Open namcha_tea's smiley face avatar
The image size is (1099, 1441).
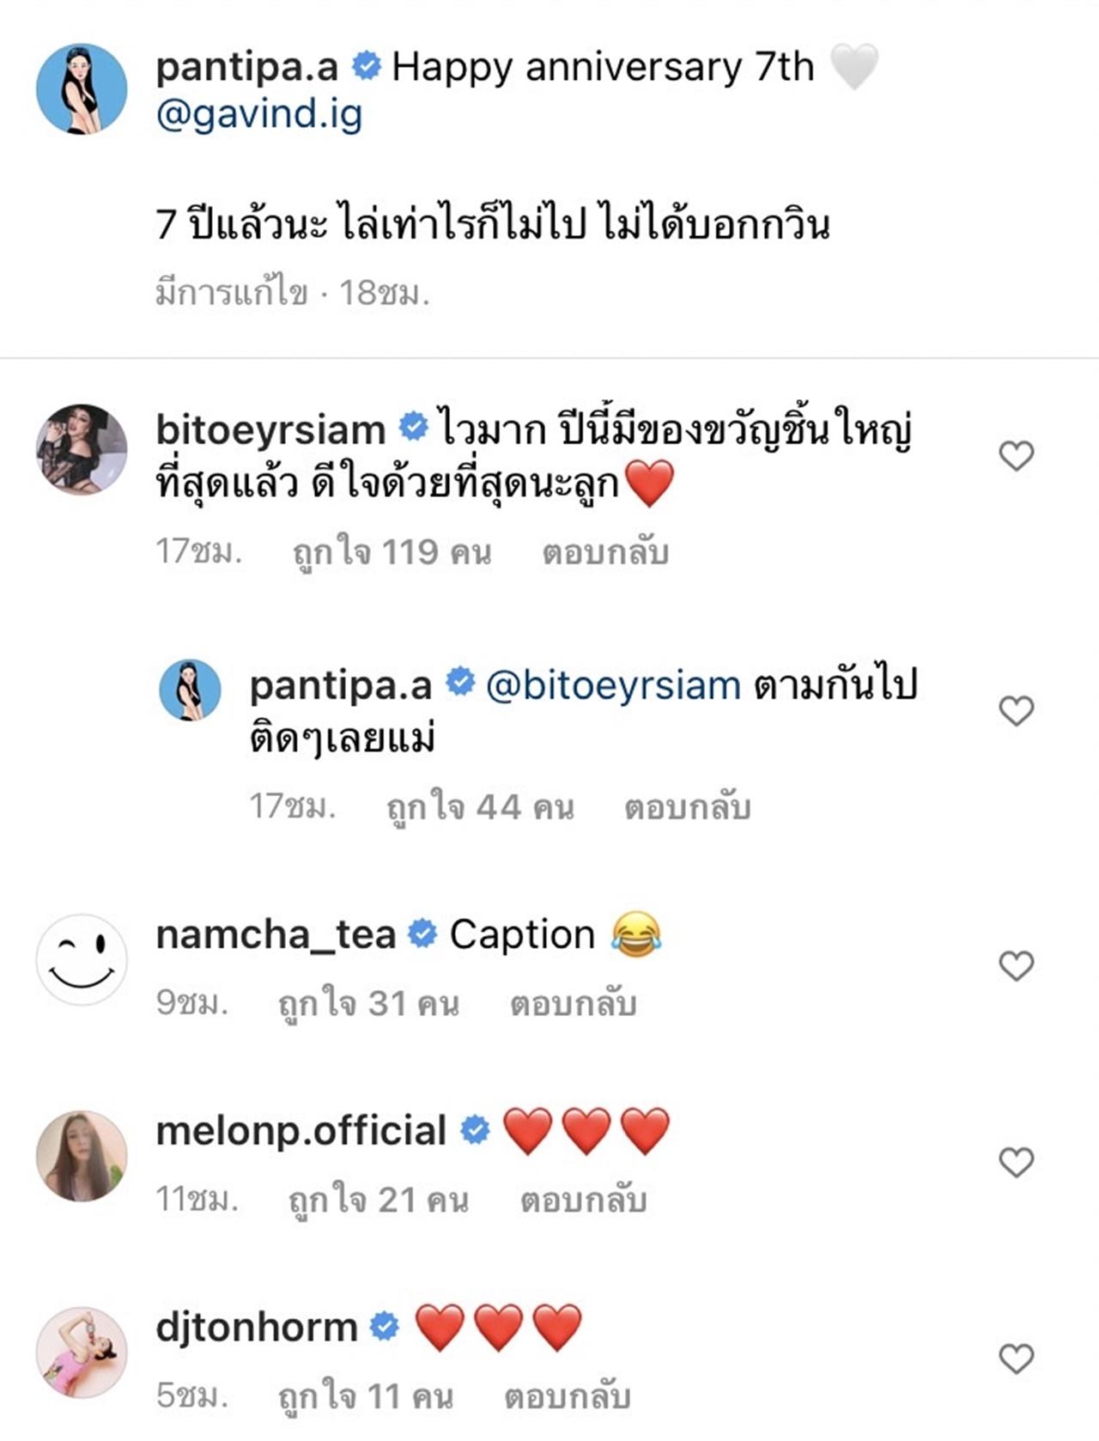(82, 959)
